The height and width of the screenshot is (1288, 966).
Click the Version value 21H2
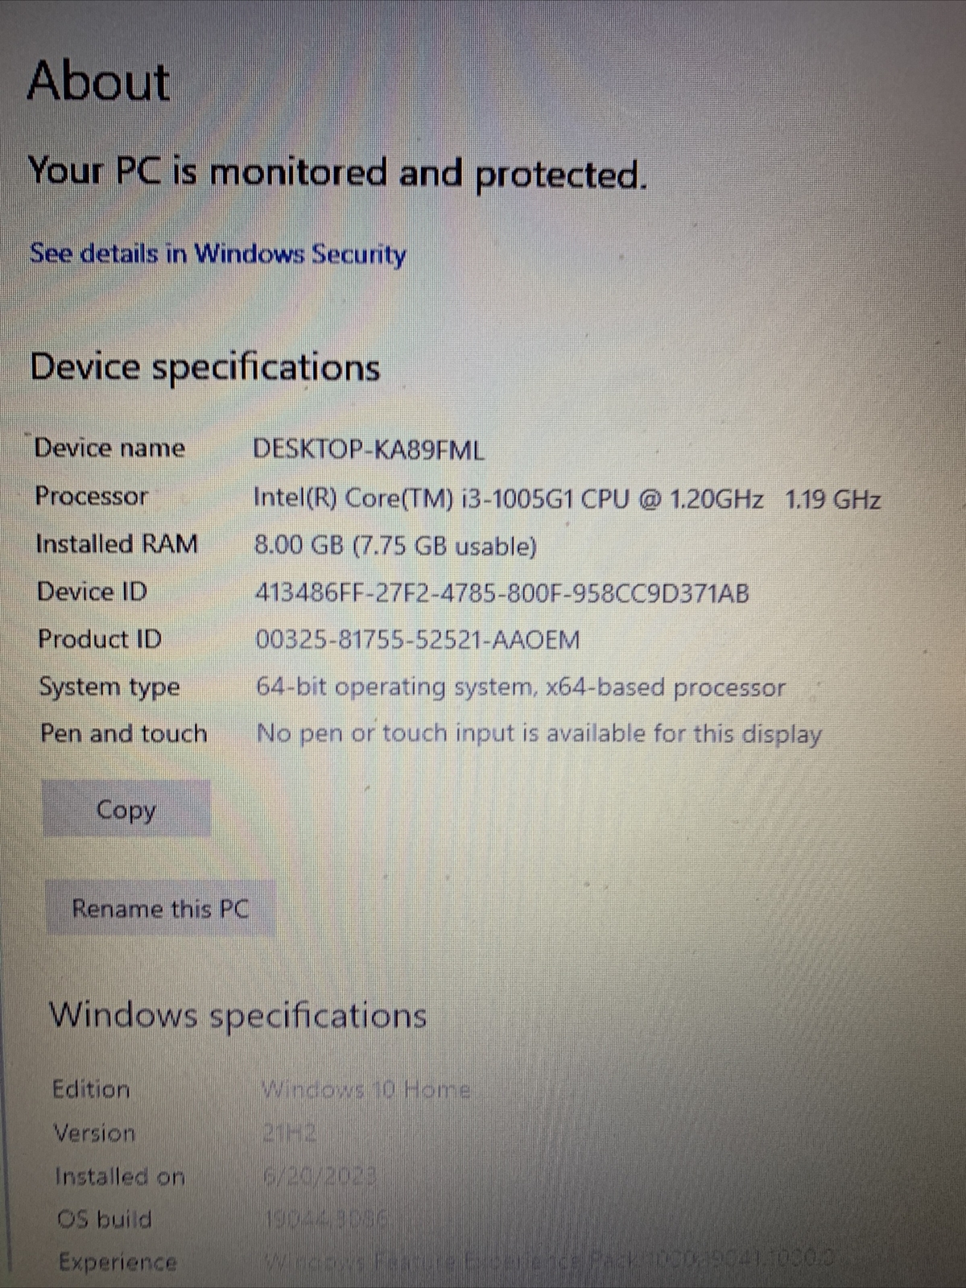[289, 1133]
